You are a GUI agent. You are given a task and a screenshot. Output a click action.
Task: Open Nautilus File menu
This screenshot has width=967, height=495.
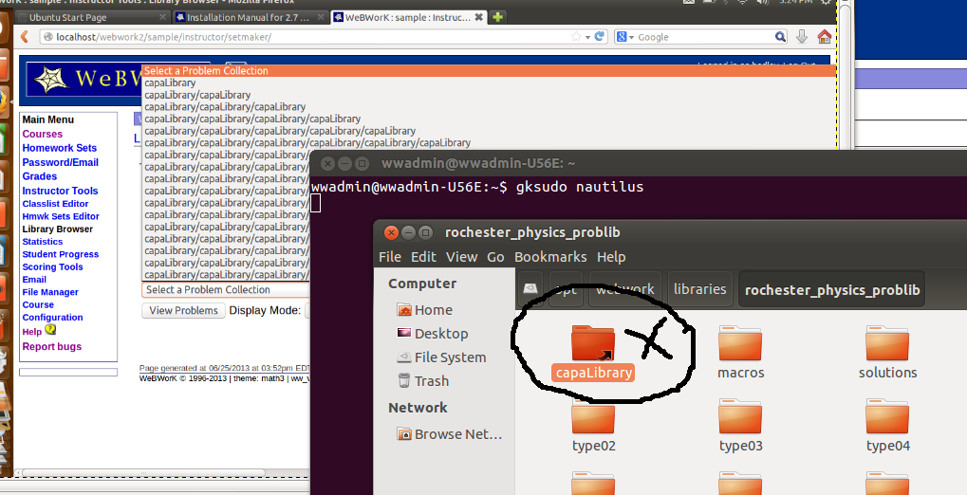coord(390,256)
